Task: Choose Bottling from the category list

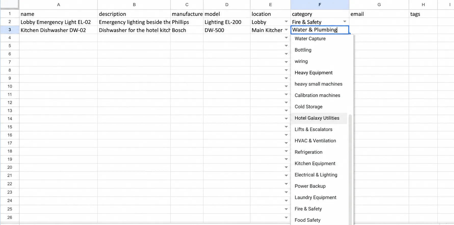Action: tap(319, 50)
